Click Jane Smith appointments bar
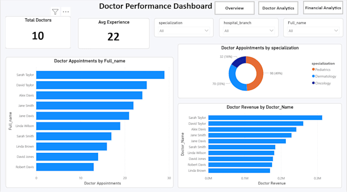Viewport: 347px width, 192px height. 85,106
